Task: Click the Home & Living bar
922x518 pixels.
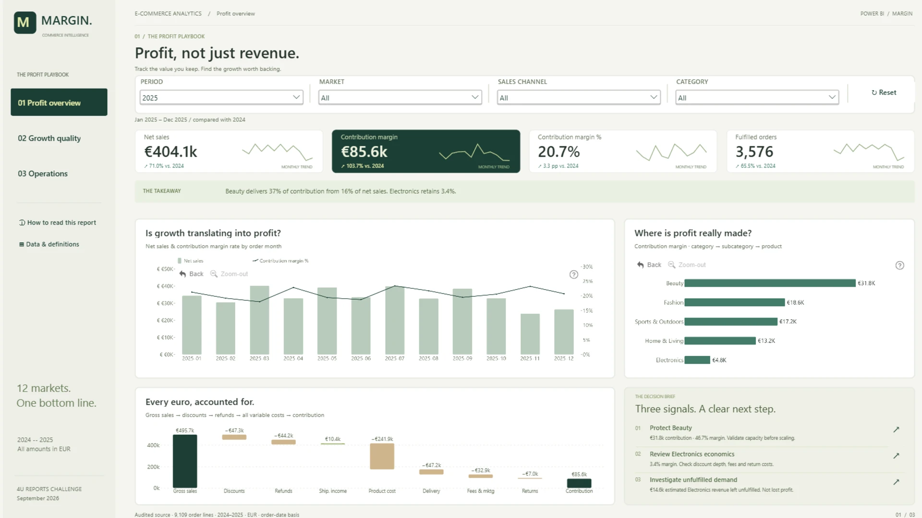Action: click(720, 341)
